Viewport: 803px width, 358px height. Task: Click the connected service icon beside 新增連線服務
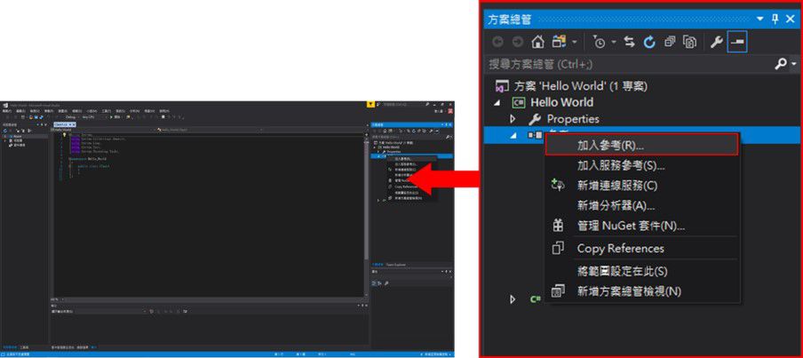[x=557, y=186]
